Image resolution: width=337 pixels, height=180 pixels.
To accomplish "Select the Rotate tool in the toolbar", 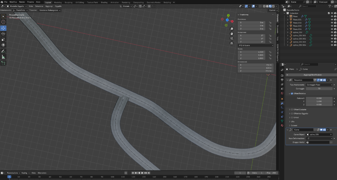I will pos(3,34).
